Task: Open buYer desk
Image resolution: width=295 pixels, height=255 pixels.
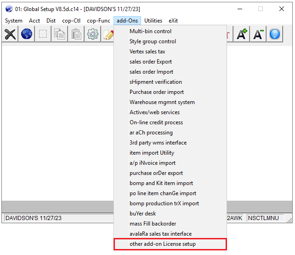Action: (170, 214)
